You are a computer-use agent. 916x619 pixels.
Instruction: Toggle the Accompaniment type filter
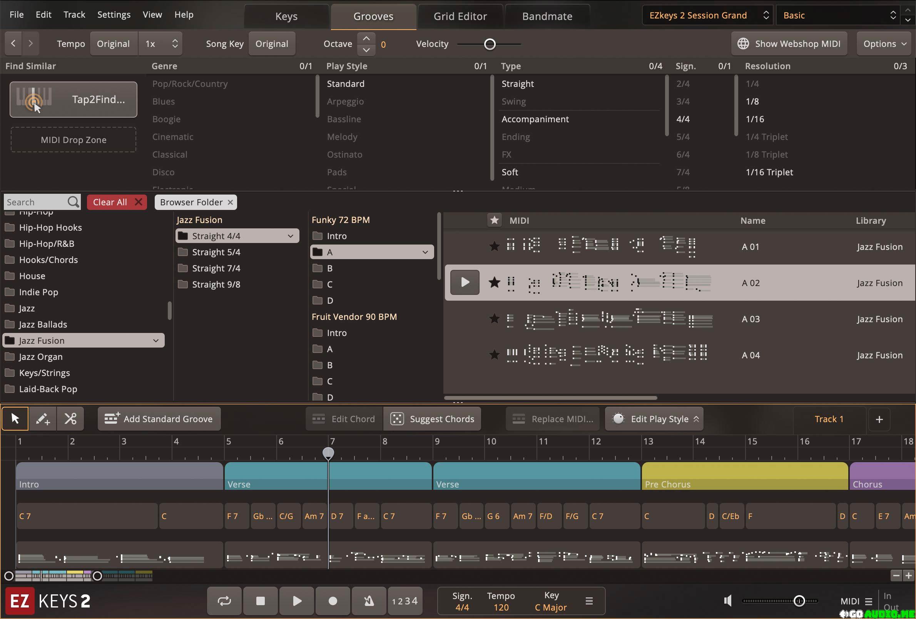click(x=535, y=119)
